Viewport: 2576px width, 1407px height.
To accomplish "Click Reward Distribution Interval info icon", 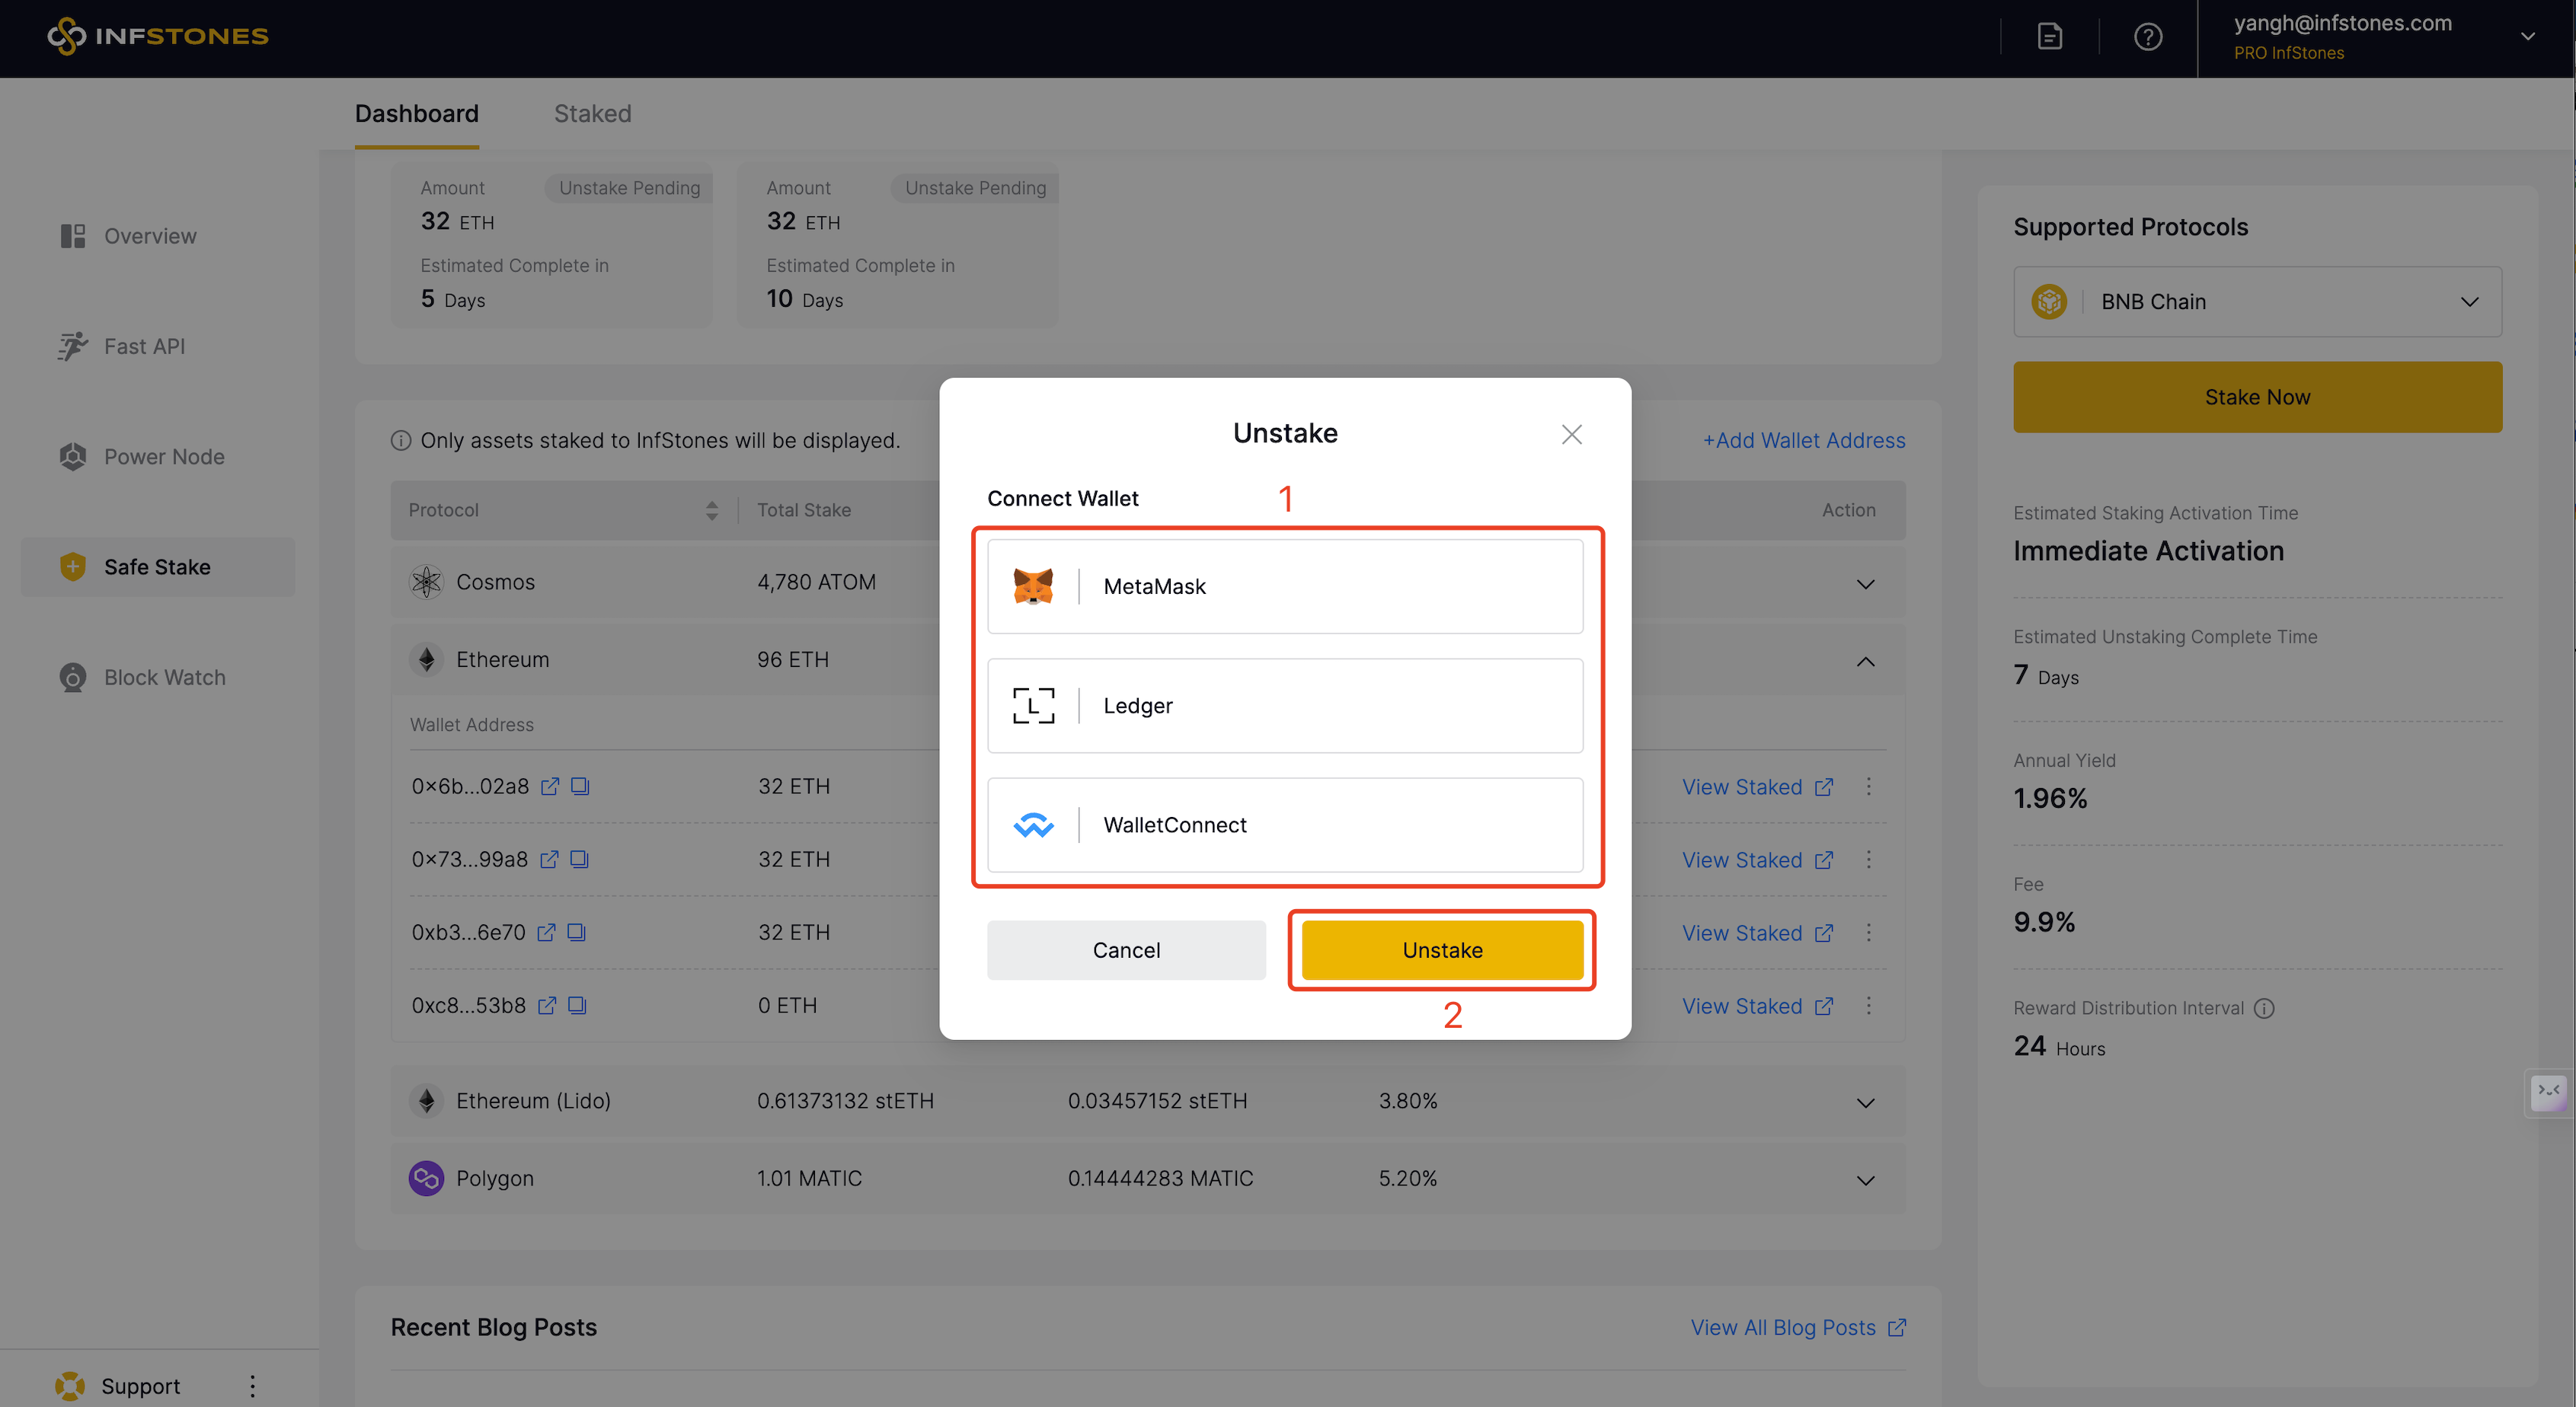I will point(2265,1008).
